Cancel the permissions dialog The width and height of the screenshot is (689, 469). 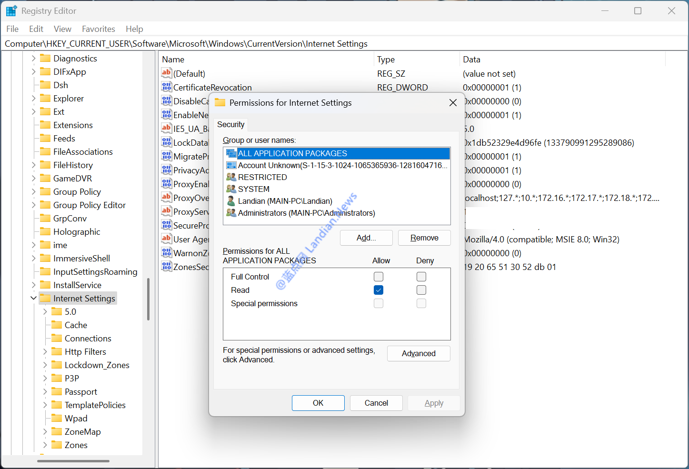(x=376, y=403)
